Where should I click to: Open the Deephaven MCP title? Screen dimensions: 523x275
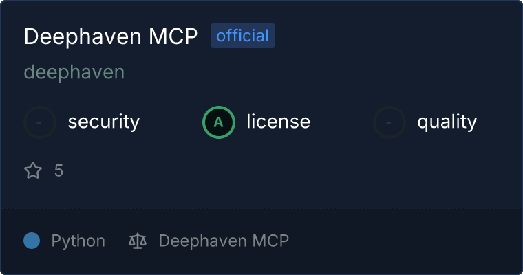click(x=111, y=36)
